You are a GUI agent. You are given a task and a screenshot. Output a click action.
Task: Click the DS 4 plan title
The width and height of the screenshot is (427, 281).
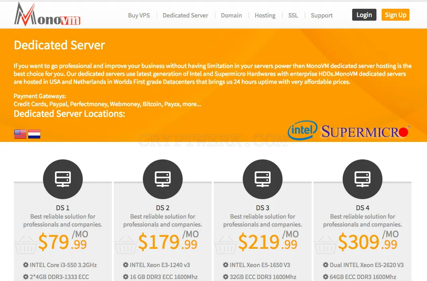point(363,208)
